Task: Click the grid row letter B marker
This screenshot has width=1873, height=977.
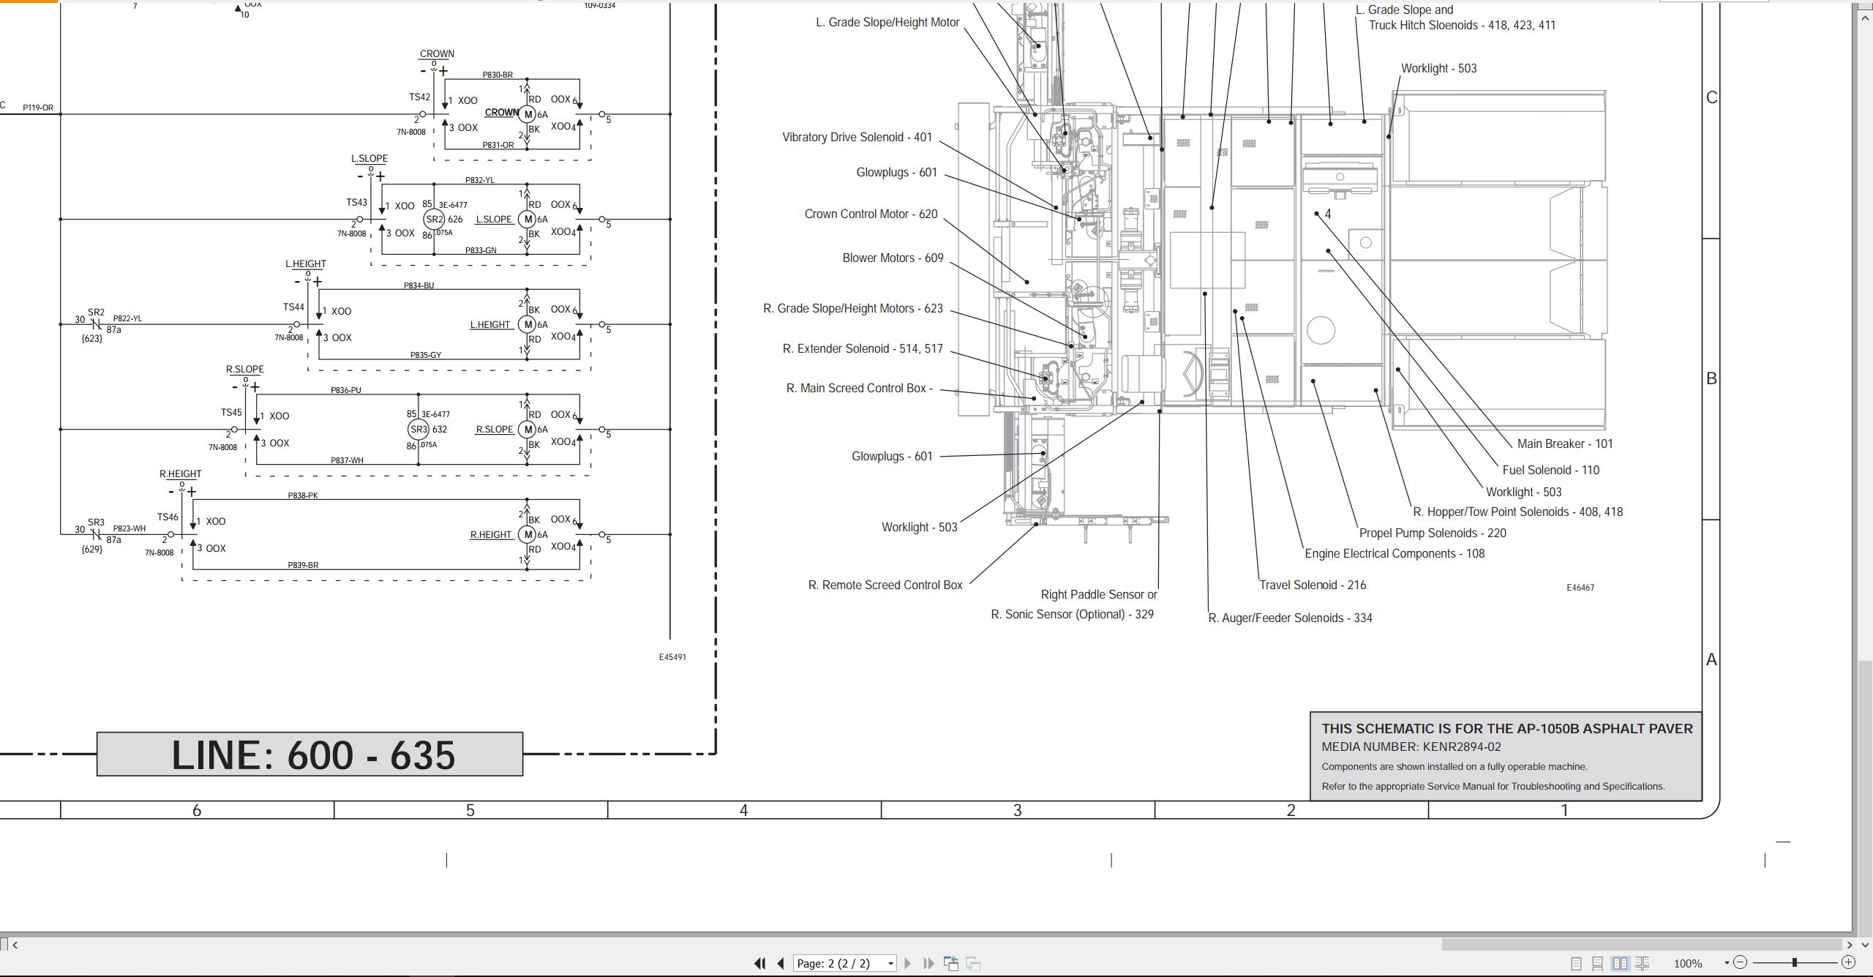Action: [x=1711, y=378]
